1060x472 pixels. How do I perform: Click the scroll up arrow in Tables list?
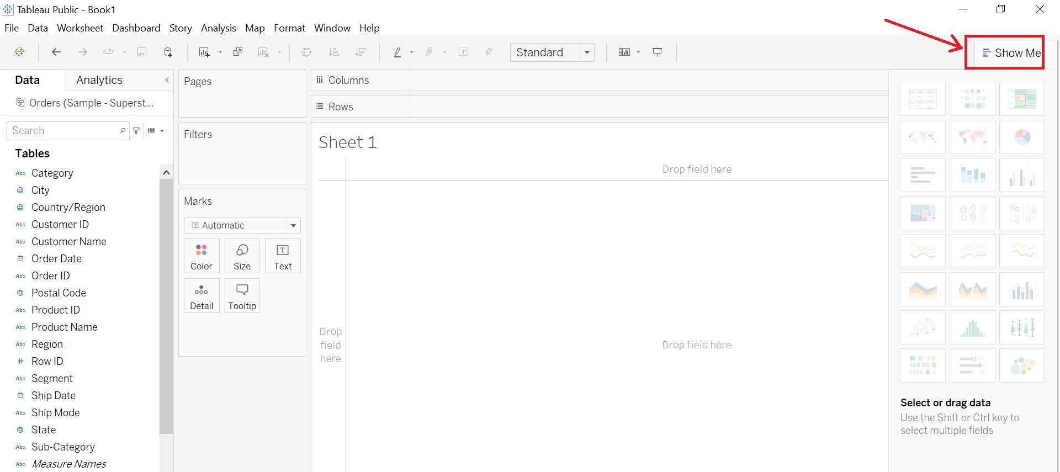[166, 173]
